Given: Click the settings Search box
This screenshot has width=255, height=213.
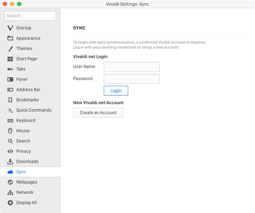Looking at the screenshot, I should click(x=30, y=16).
